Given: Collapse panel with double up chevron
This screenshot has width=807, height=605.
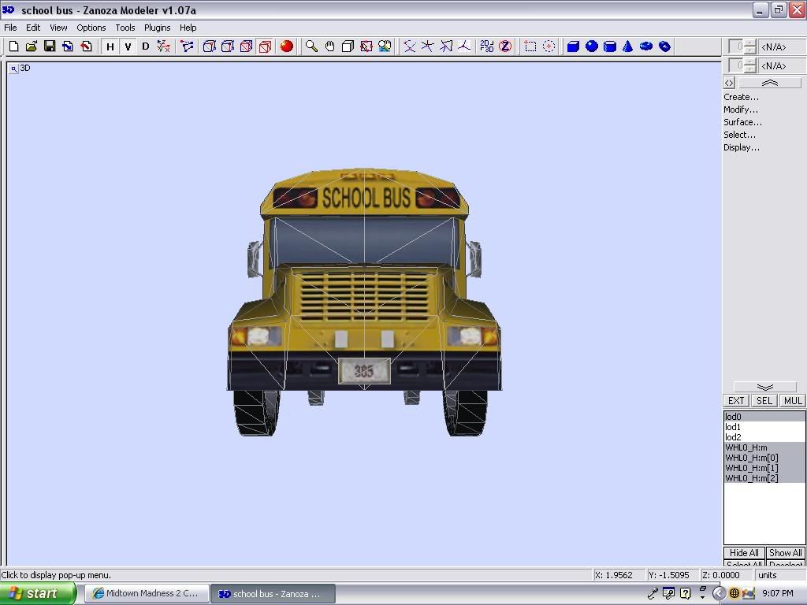Looking at the screenshot, I should [769, 83].
